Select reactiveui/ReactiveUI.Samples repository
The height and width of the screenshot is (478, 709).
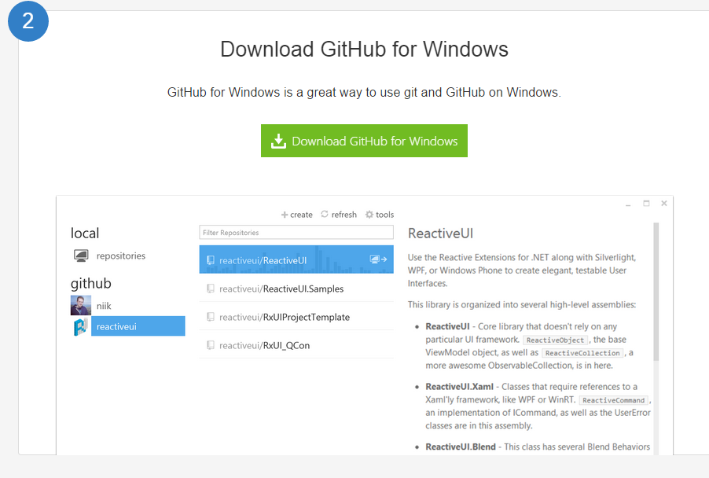[x=296, y=289]
